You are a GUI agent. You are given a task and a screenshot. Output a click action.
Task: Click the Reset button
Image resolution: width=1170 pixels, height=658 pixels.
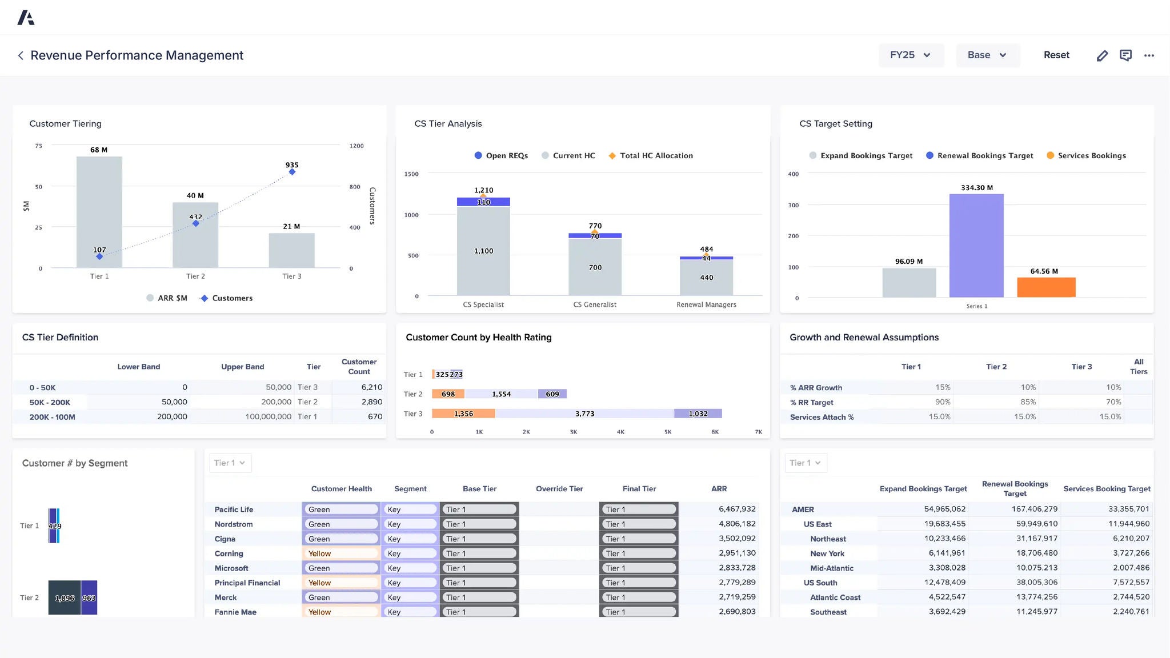pos(1056,55)
